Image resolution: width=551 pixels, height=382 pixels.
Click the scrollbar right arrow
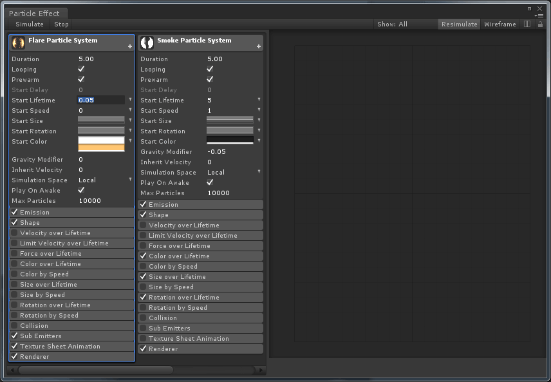coord(261,370)
